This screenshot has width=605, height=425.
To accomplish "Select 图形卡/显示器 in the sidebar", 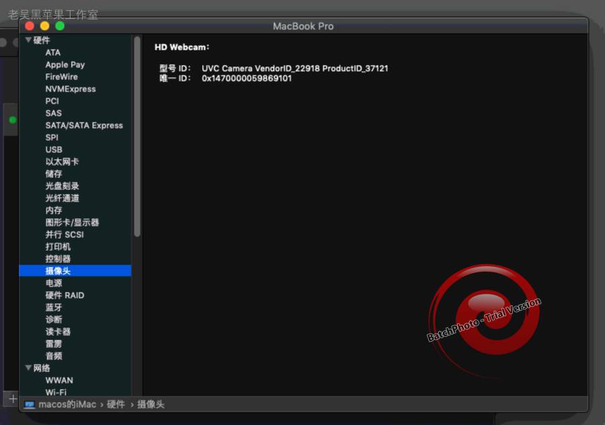I will click(71, 223).
